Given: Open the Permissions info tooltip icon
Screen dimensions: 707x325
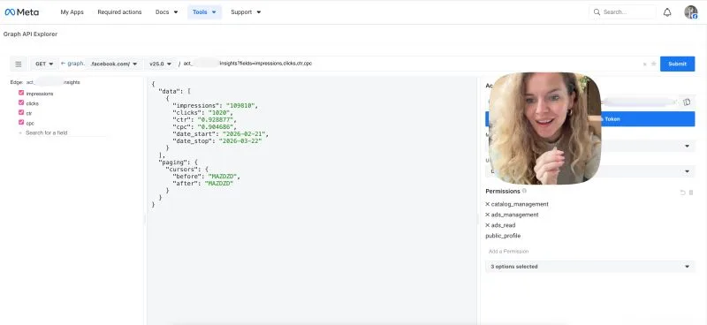Looking at the screenshot, I should 524,191.
